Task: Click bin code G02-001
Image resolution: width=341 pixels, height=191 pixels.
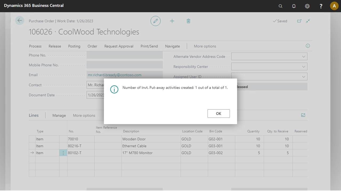Action: [216, 139]
